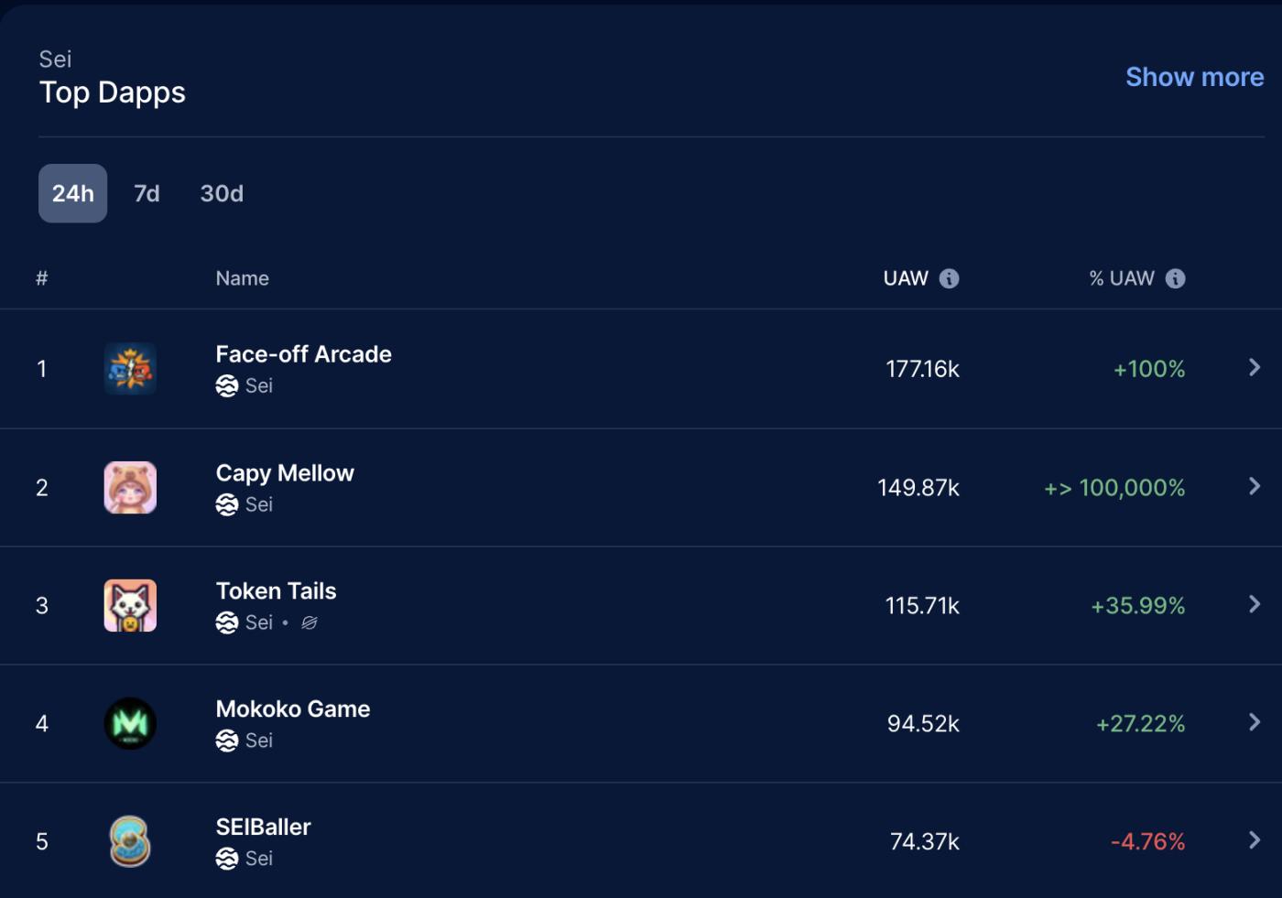Click the Show more link
Image resolution: width=1282 pixels, height=898 pixels.
point(1194,77)
